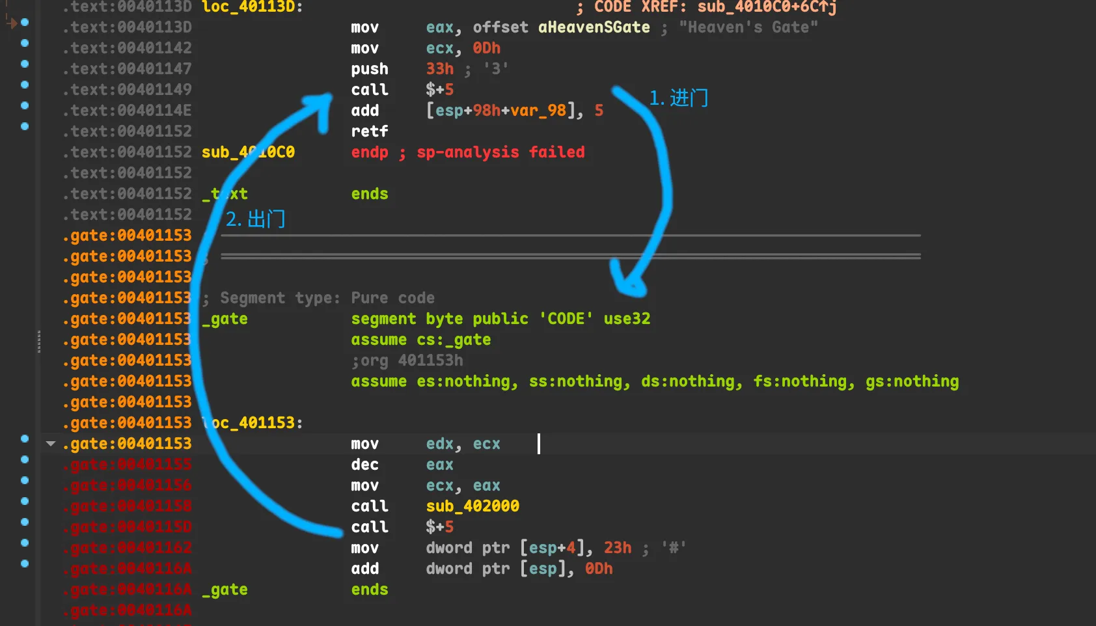The image size is (1096, 626).
Task: Click gutter dot beside add dword ptr [esp], 0Dh
Action: tap(25, 564)
